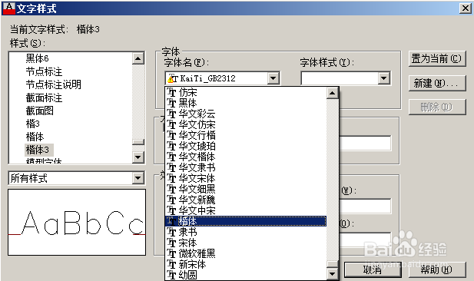Click KaiTi_GB2312 font name combo box

click(222, 78)
